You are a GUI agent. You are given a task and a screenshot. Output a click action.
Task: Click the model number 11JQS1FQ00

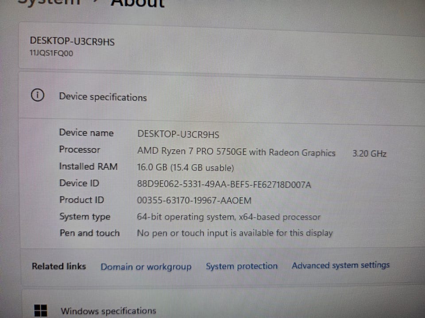coord(51,53)
